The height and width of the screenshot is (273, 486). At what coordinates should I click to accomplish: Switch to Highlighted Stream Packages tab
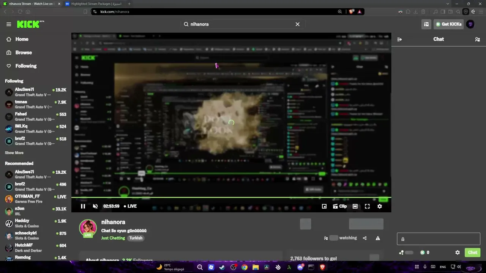pyautogui.click(x=94, y=4)
